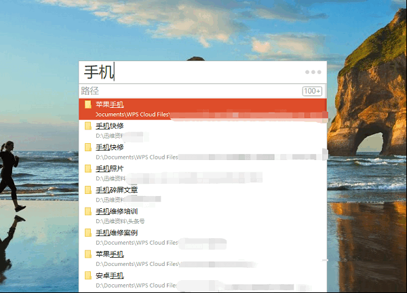Open 手机快修 under WPS Cloud Files
This screenshot has height=293, width=407.
pos(109,147)
